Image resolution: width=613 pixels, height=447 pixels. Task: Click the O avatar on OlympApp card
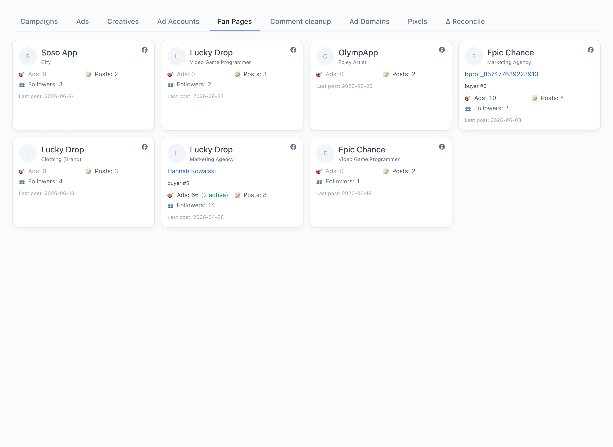(x=325, y=56)
